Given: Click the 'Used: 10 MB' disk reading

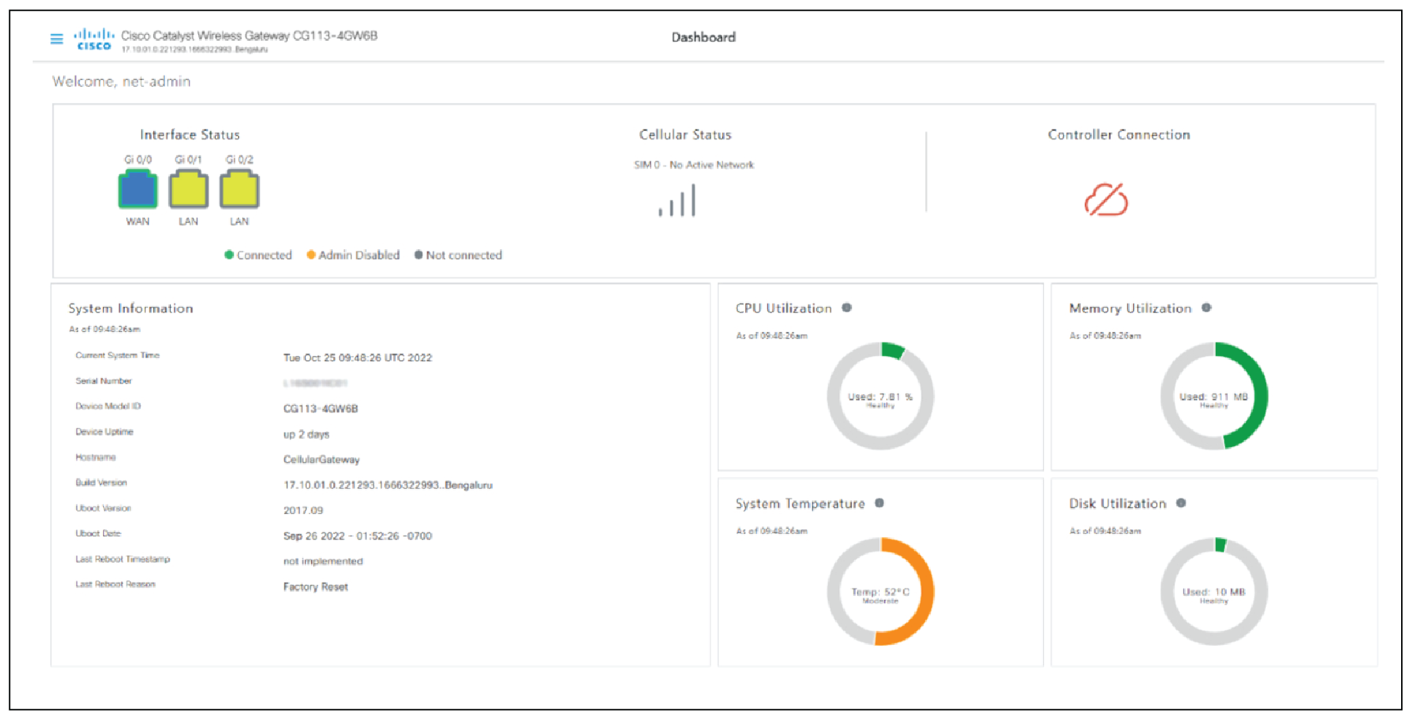Looking at the screenshot, I should [1214, 592].
